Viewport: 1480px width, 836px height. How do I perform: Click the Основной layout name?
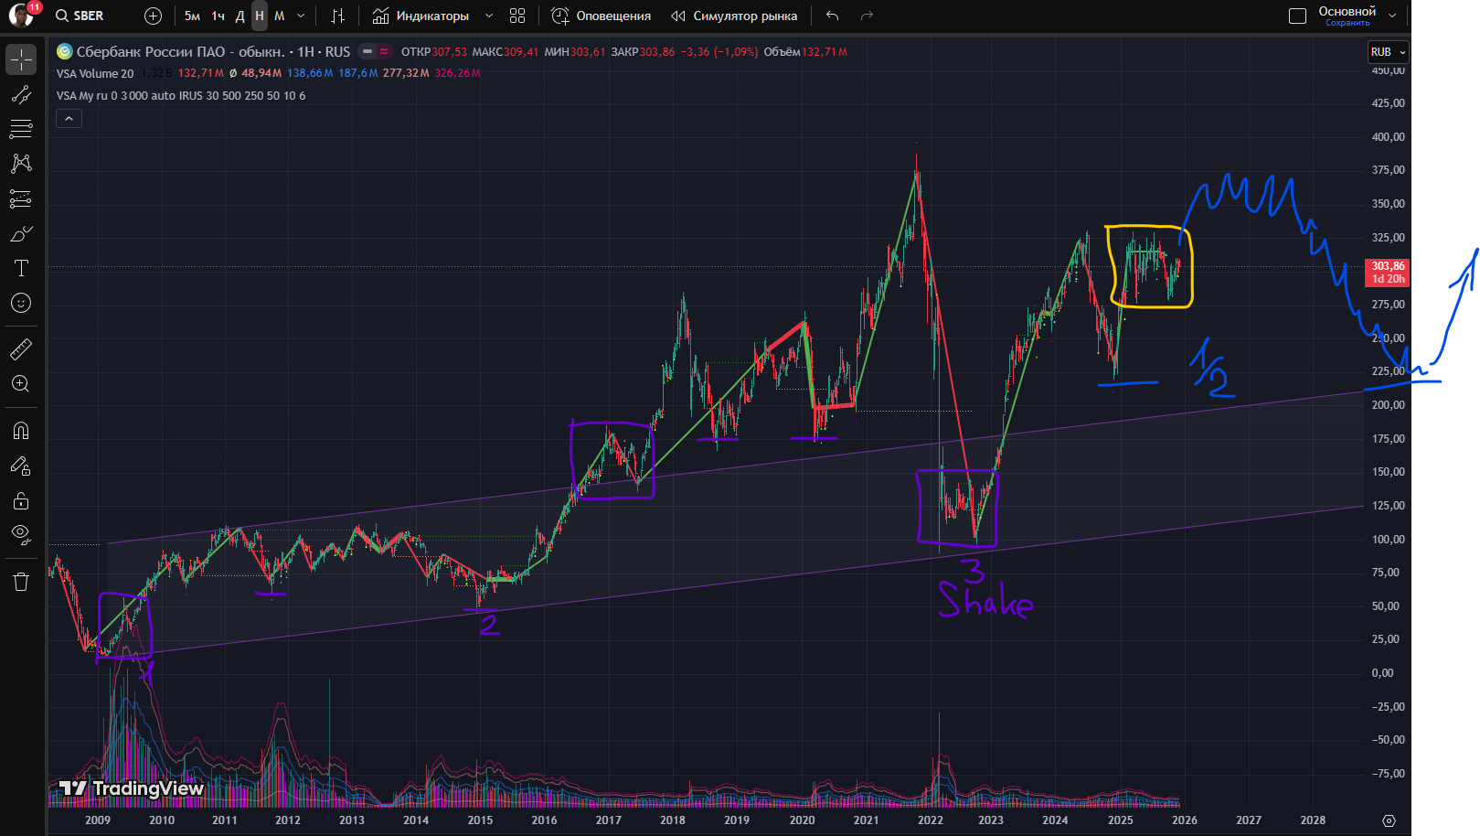1347,11
